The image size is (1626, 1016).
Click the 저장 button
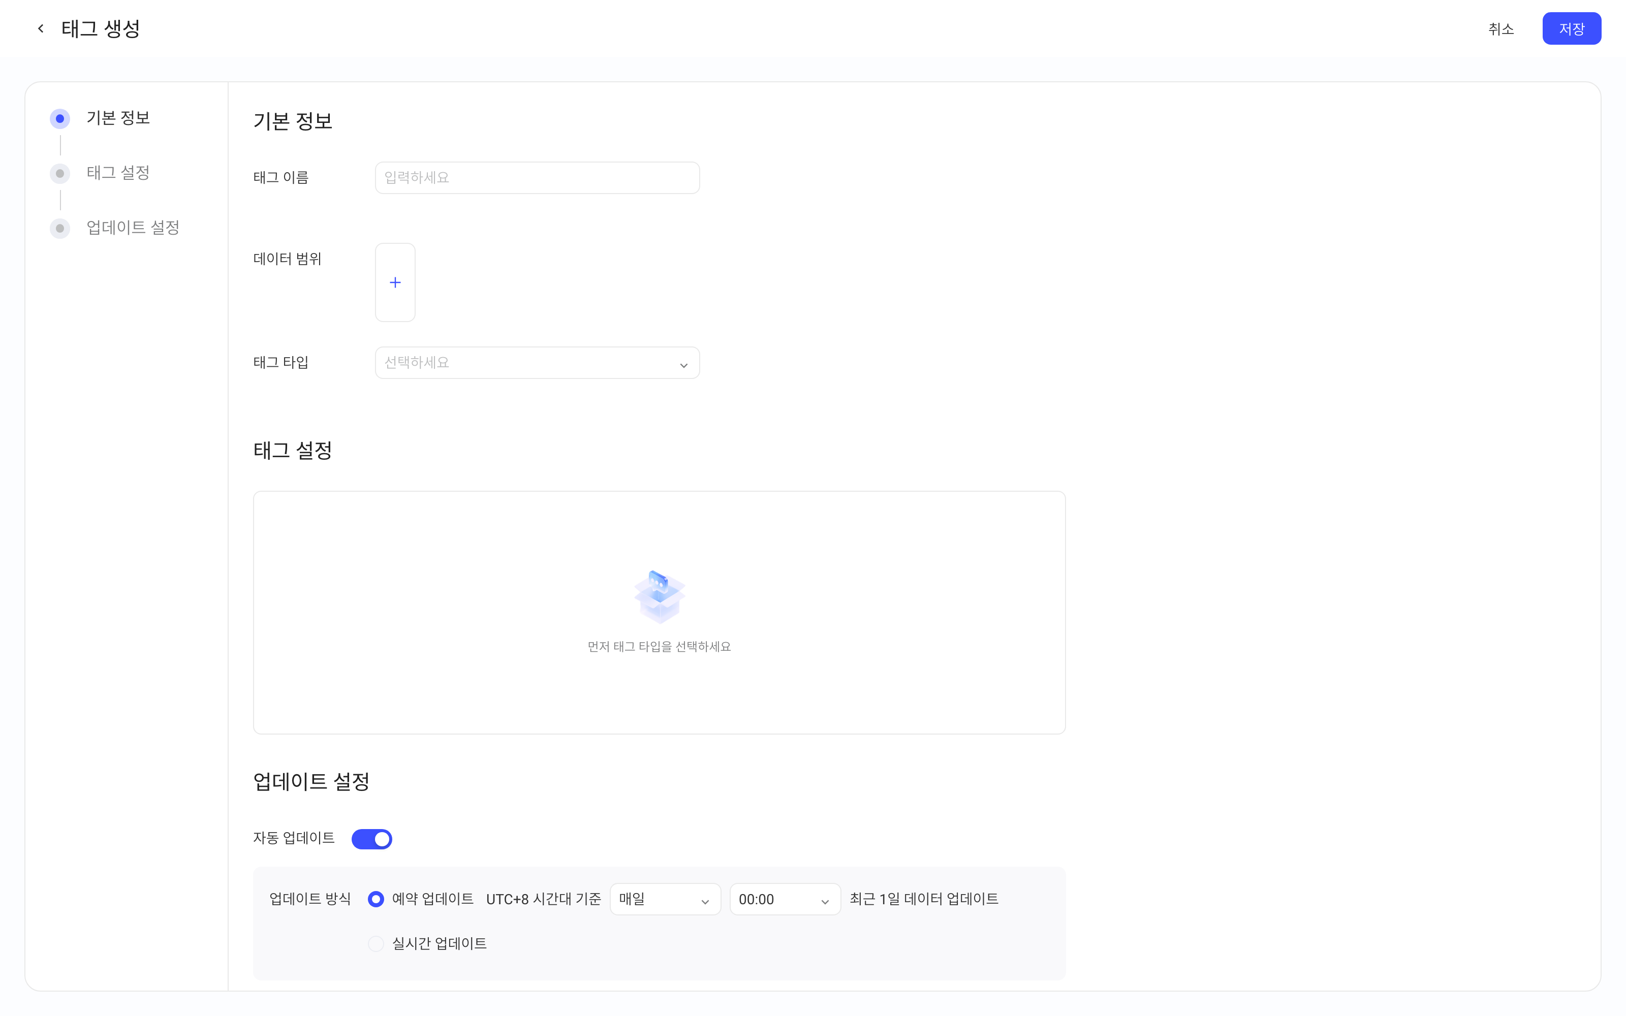point(1571,29)
